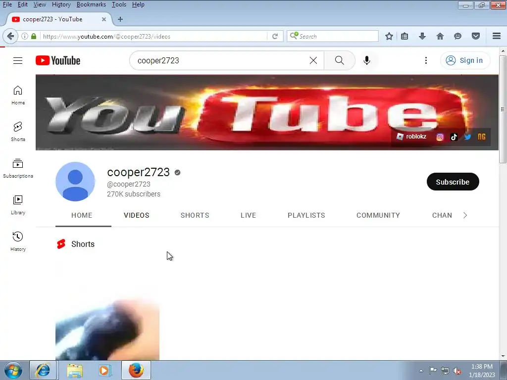Viewport: 507px width, 380px height.
Task: Open the Instagram link on the banner
Action: [x=440, y=137]
